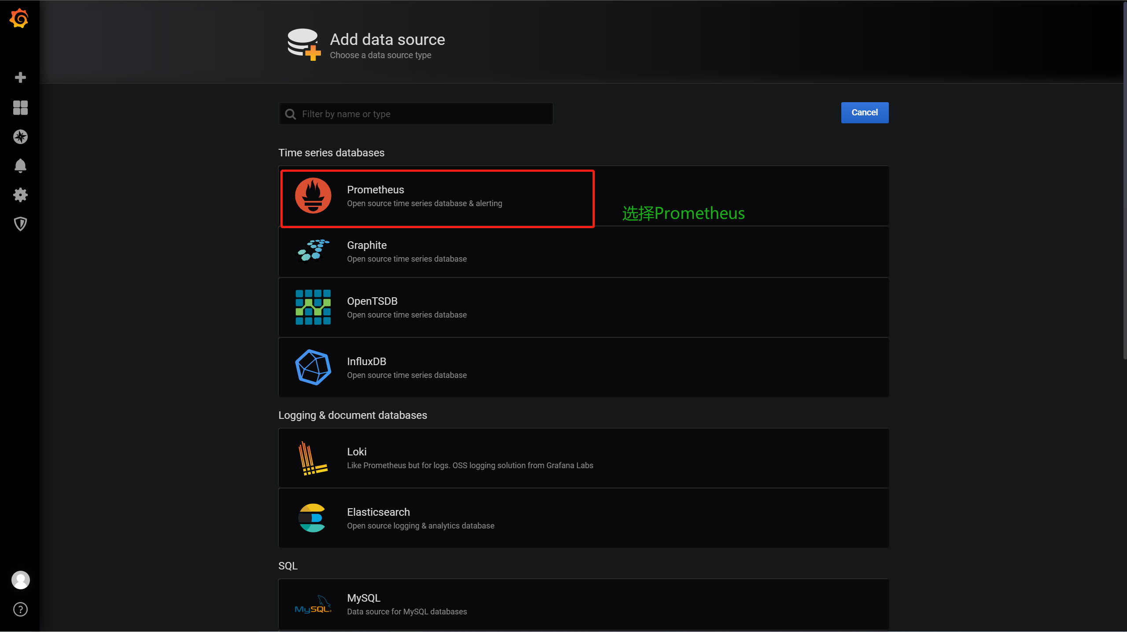Select the OpenTSDB data source
The height and width of the screenshot is (632, 1127).
(583, 307)
